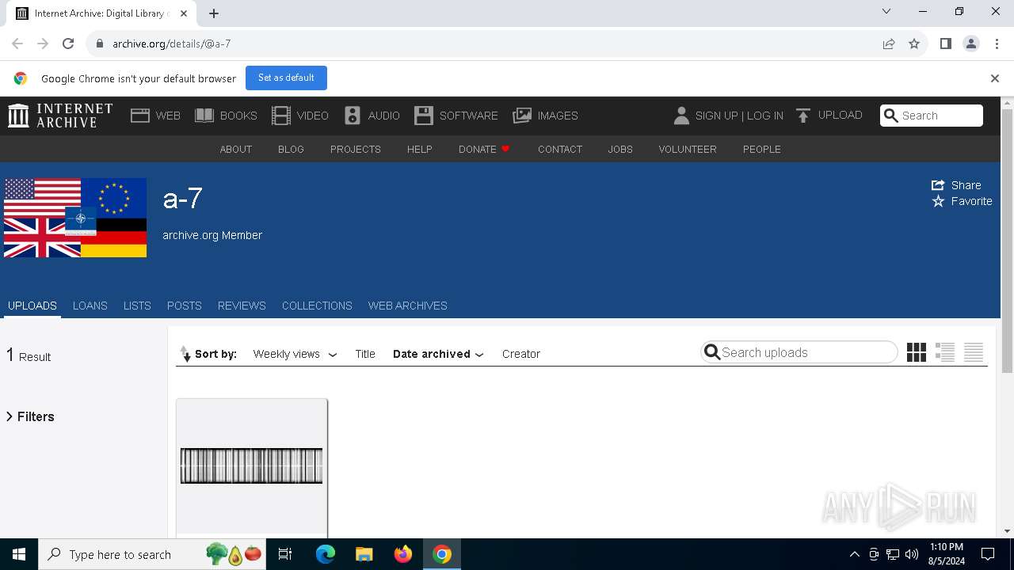Click the Upload arrow icon
The height and width of the screenshot is (570, 1014).
803,116
